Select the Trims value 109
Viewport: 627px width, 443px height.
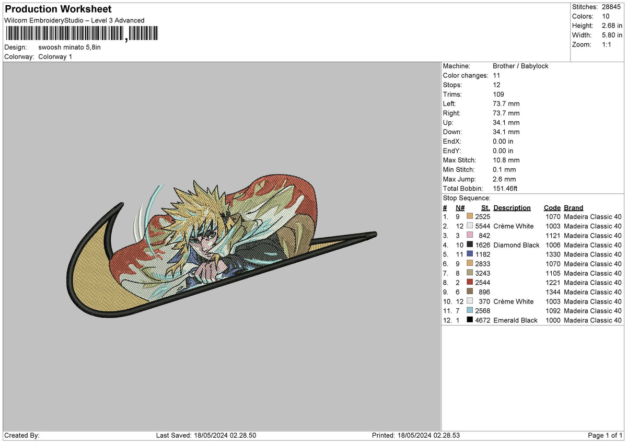(498, 95)
